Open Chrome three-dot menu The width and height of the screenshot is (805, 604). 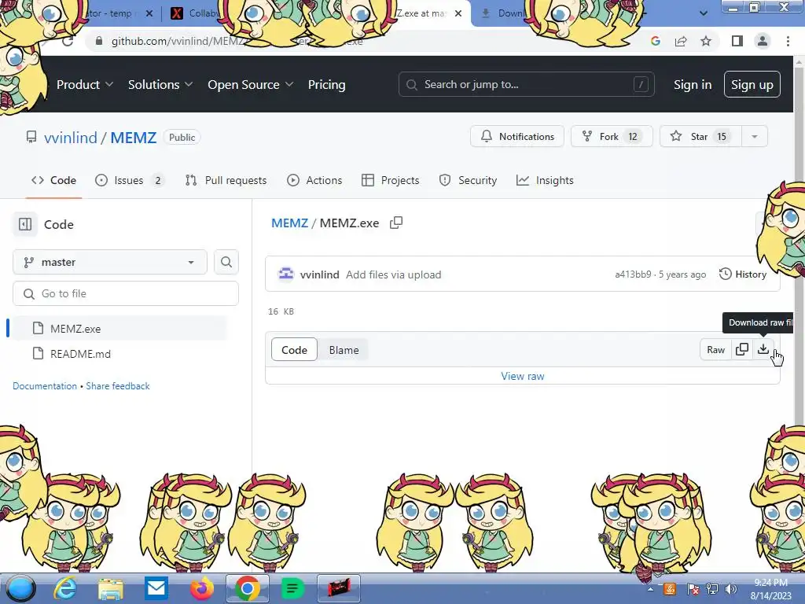[788, 41]
